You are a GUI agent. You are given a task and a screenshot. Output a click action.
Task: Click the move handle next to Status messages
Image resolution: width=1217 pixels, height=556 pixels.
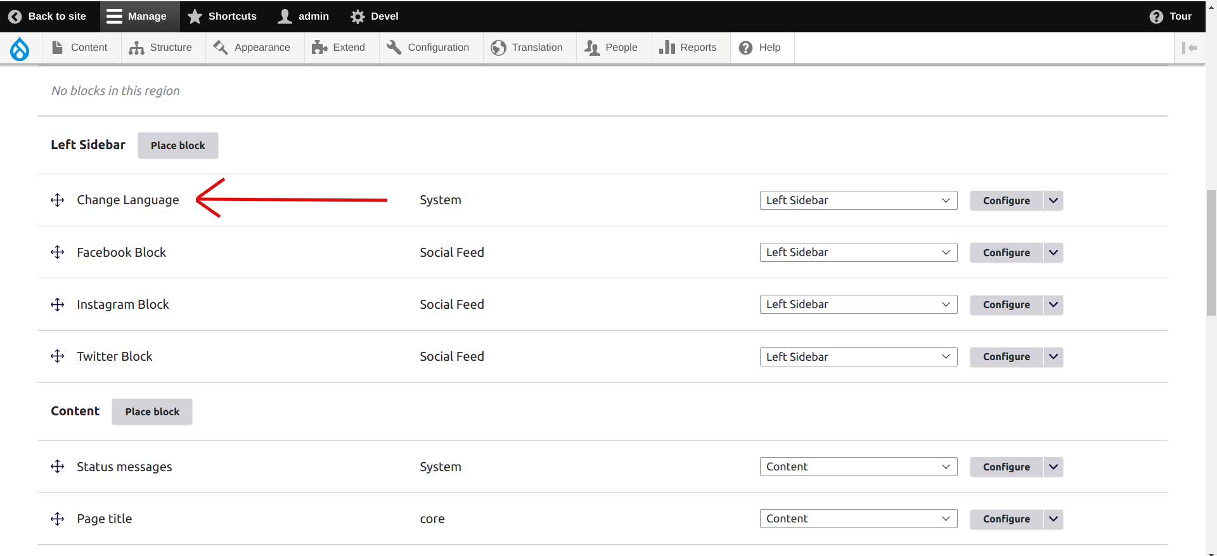point(58,467)
